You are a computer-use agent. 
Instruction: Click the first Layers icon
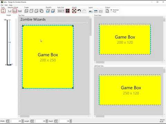click(x=91, y=11)
